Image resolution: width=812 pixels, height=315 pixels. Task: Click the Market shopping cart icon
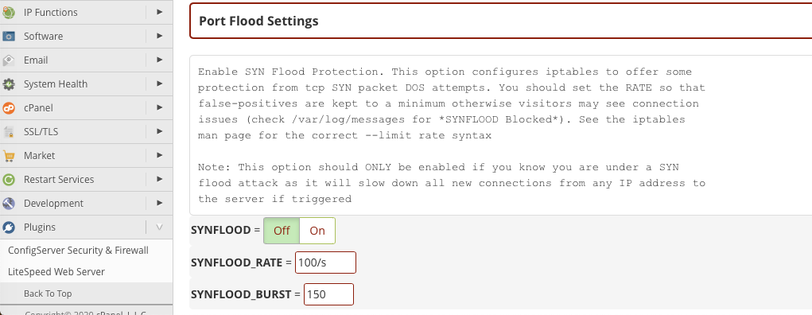8,155
